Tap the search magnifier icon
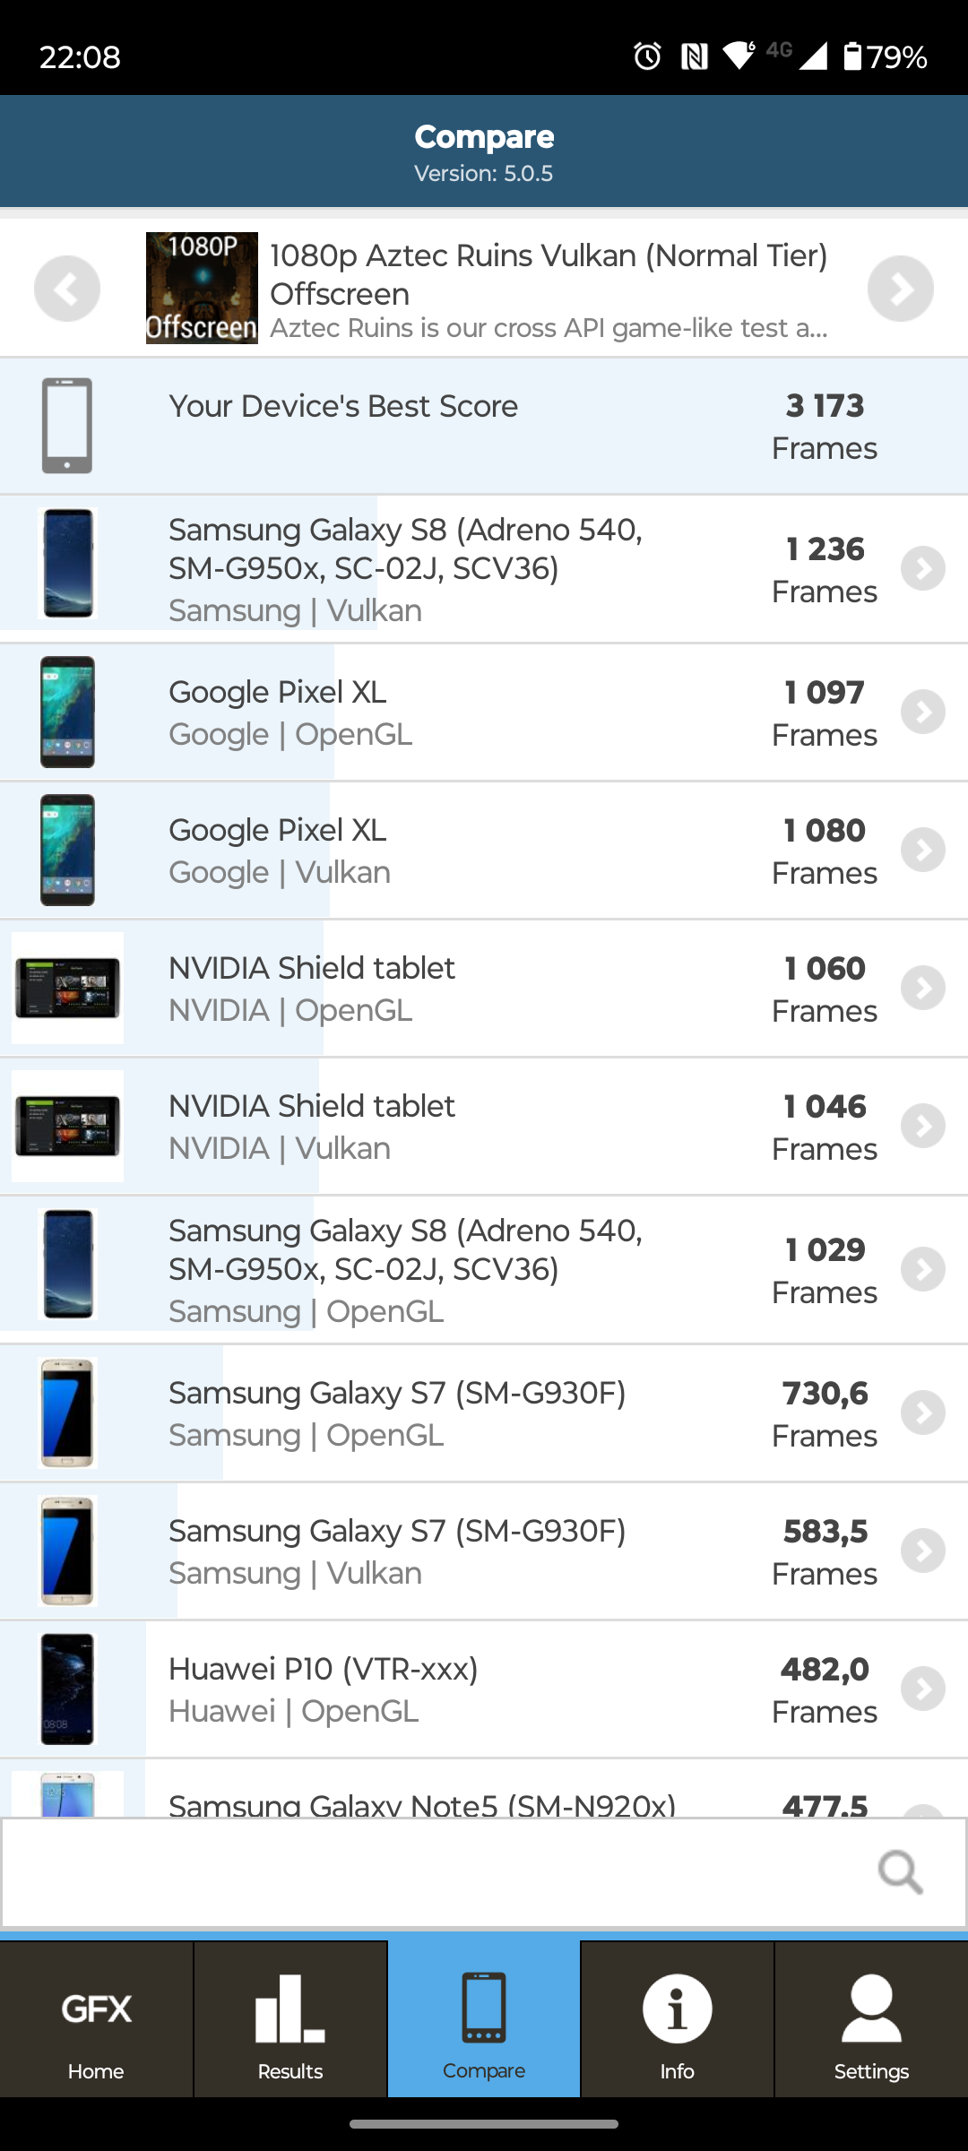 click(x=900, y=1871)
